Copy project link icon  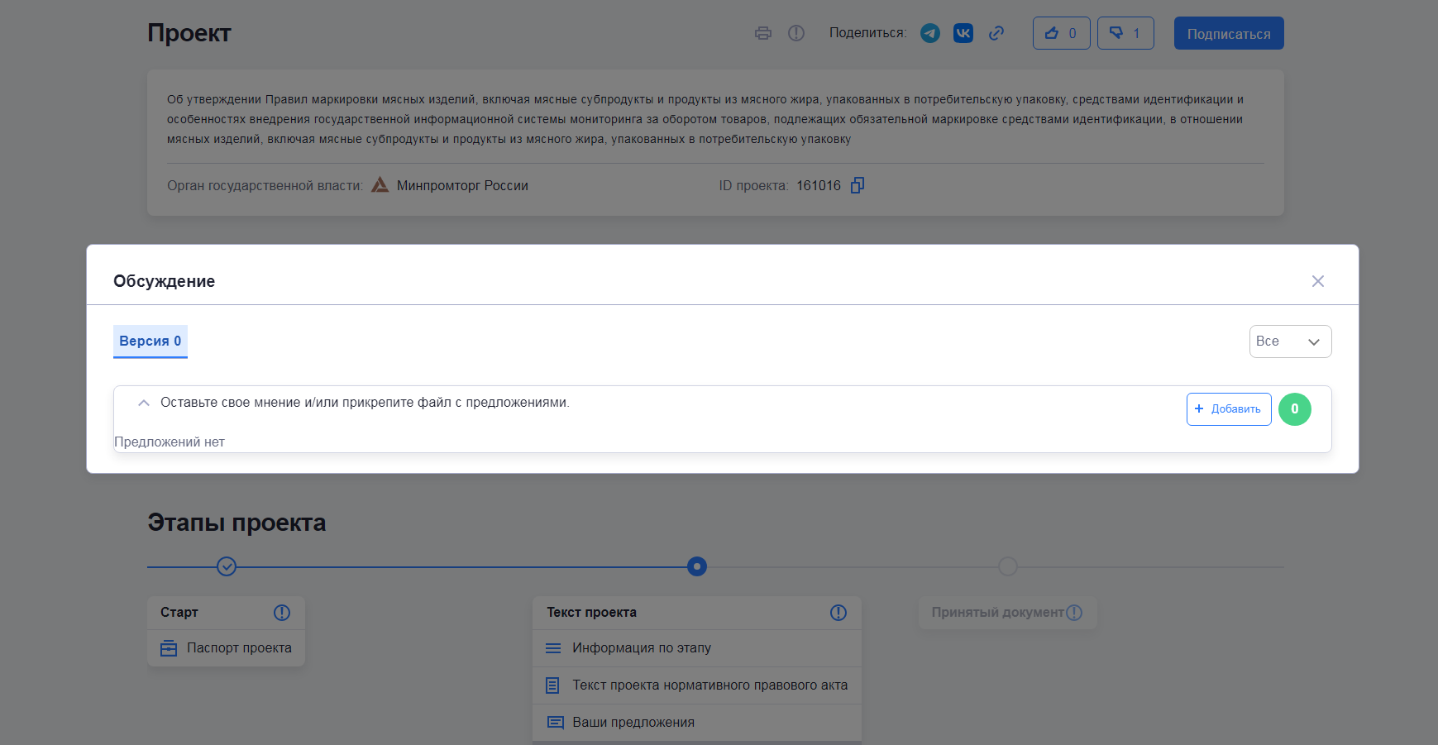(x=996, y=33)
